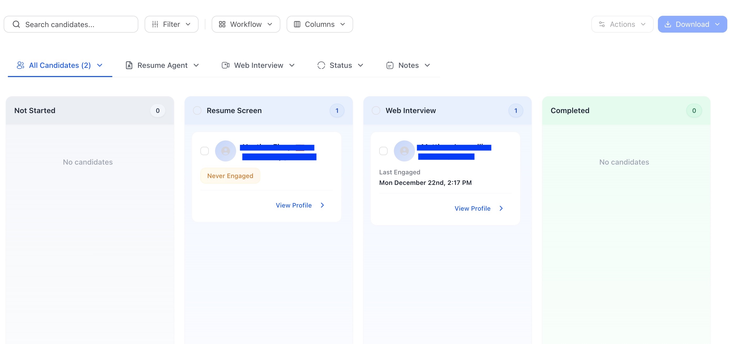This screenshot has height=344, width=731.
Task: Click the Resume Agent document icon
Action: 129,65
